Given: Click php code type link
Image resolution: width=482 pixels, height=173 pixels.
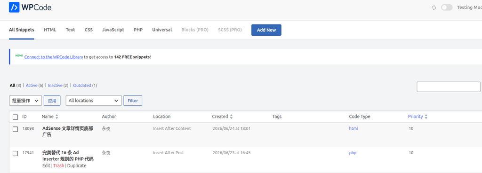Looking at the screenshot, I should coord(353,153).
